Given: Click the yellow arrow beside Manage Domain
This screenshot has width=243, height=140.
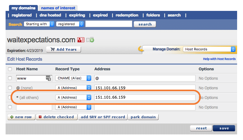Looking at the screenshot, I should coord(141,49).
